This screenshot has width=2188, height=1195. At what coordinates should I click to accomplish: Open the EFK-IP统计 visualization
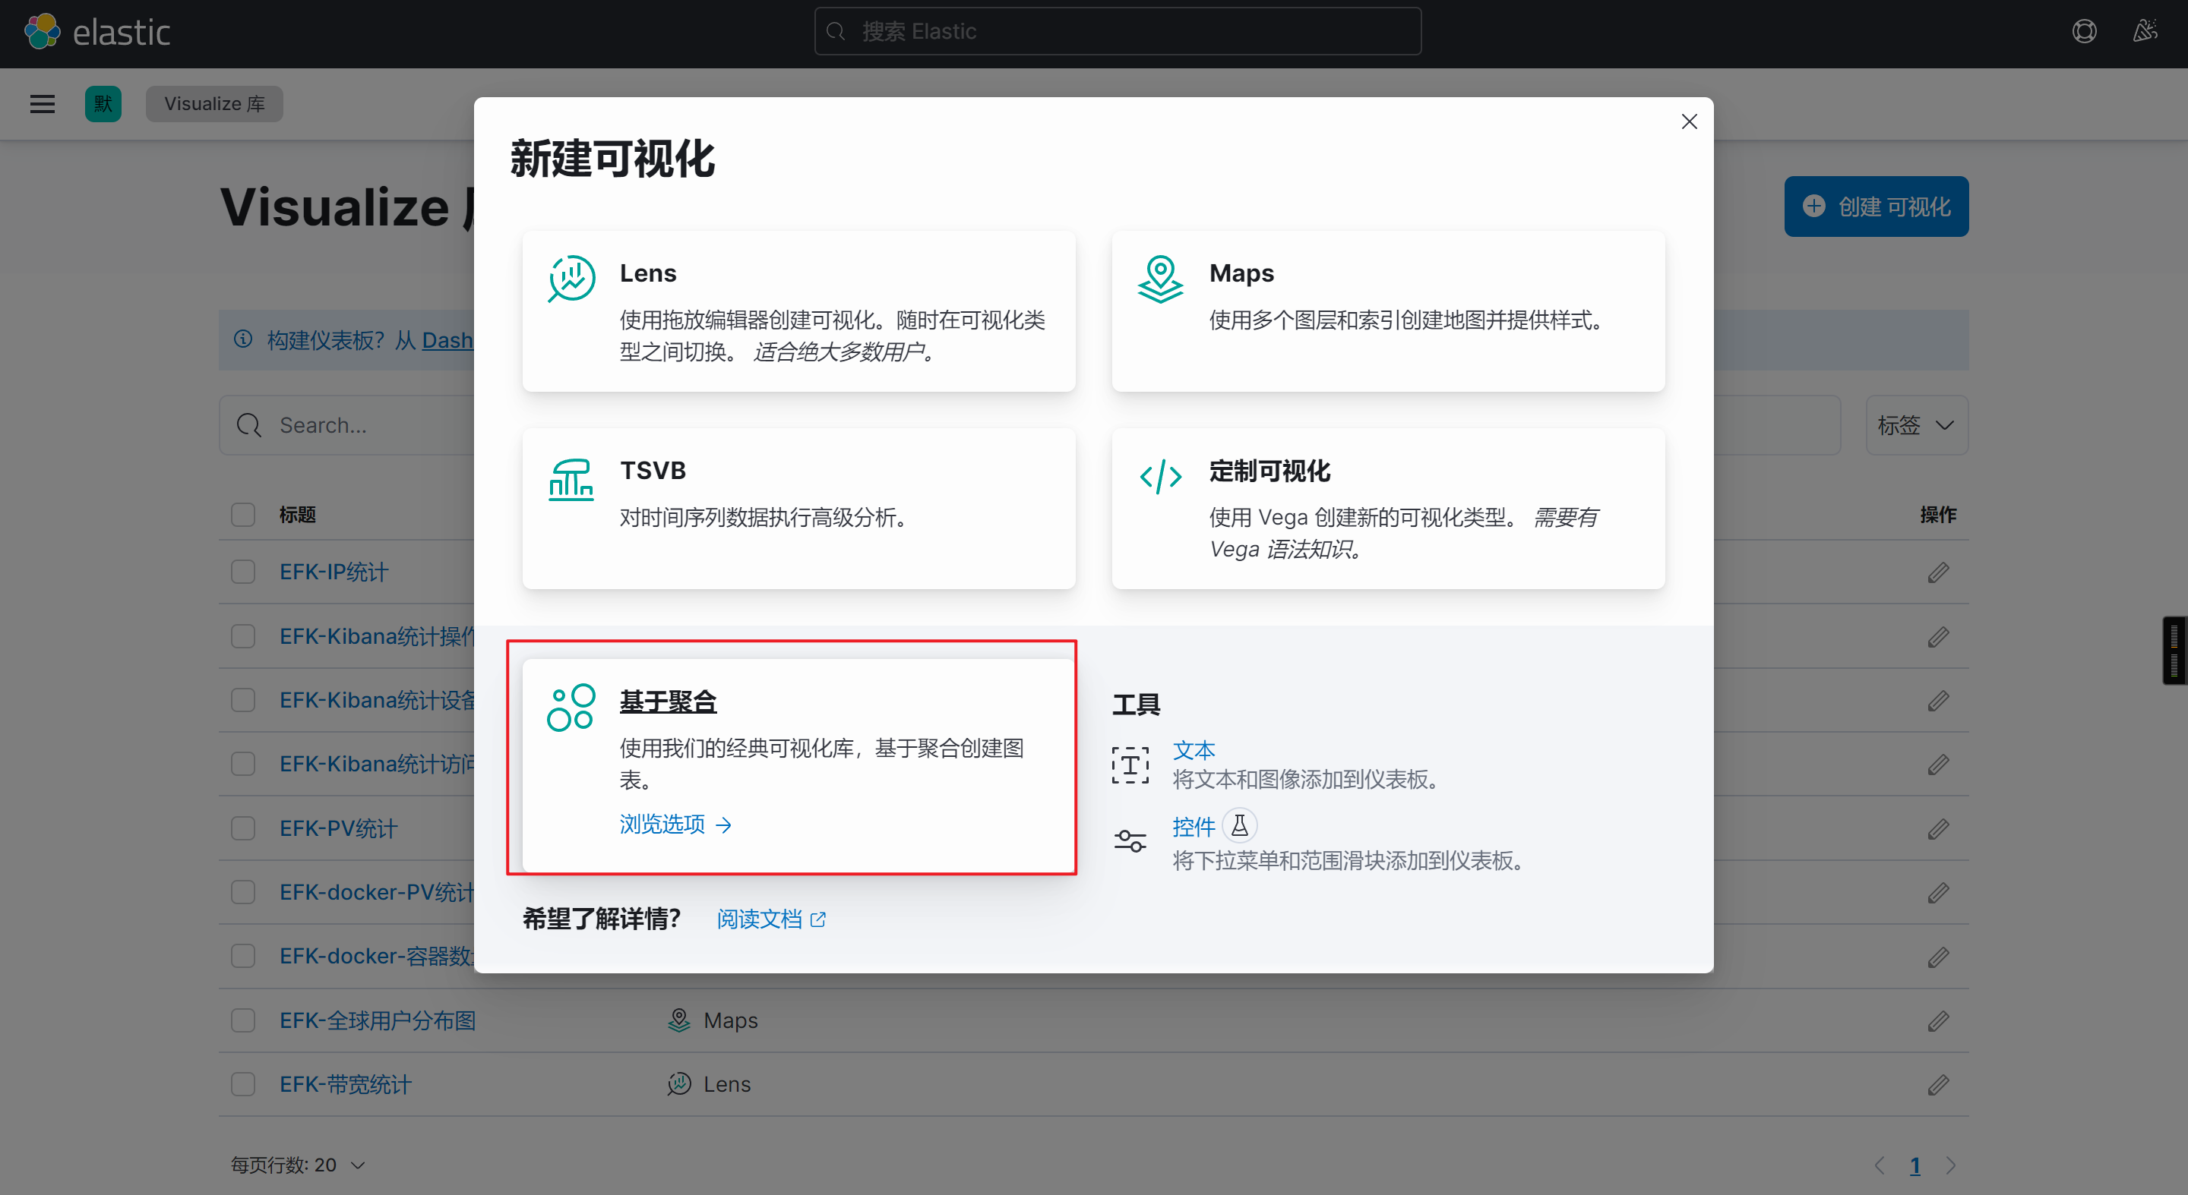coord(334,573)
